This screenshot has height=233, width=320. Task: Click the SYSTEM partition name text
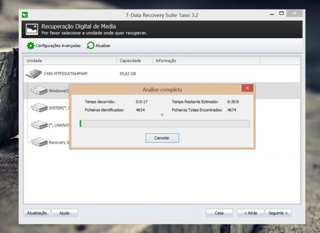coord(59,108)
